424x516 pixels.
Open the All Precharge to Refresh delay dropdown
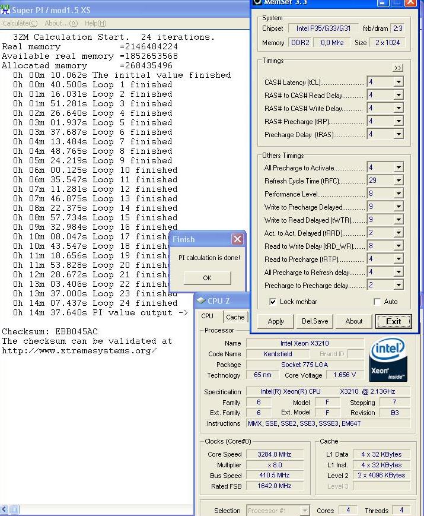399,272
